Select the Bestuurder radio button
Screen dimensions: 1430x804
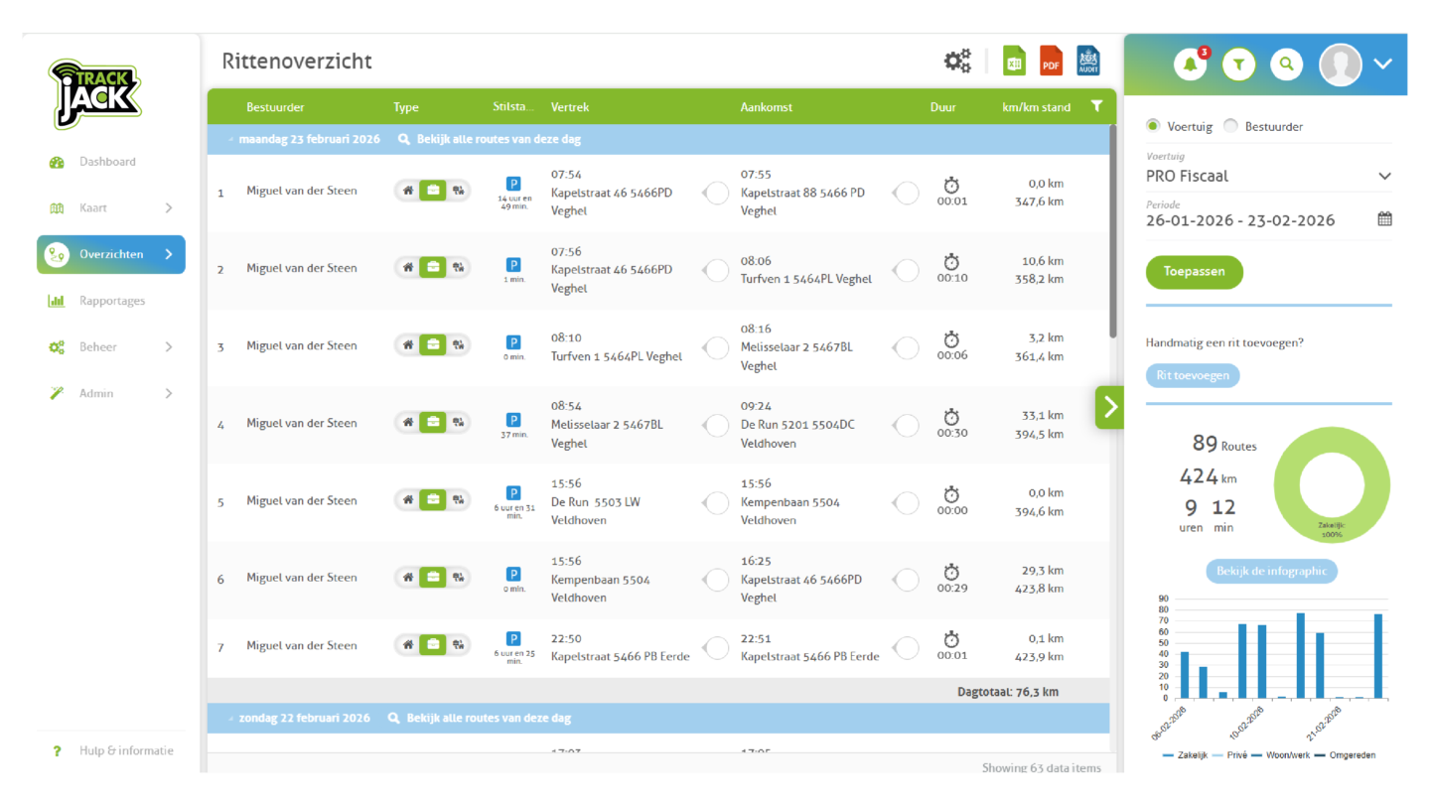[x=1231, y=126]
